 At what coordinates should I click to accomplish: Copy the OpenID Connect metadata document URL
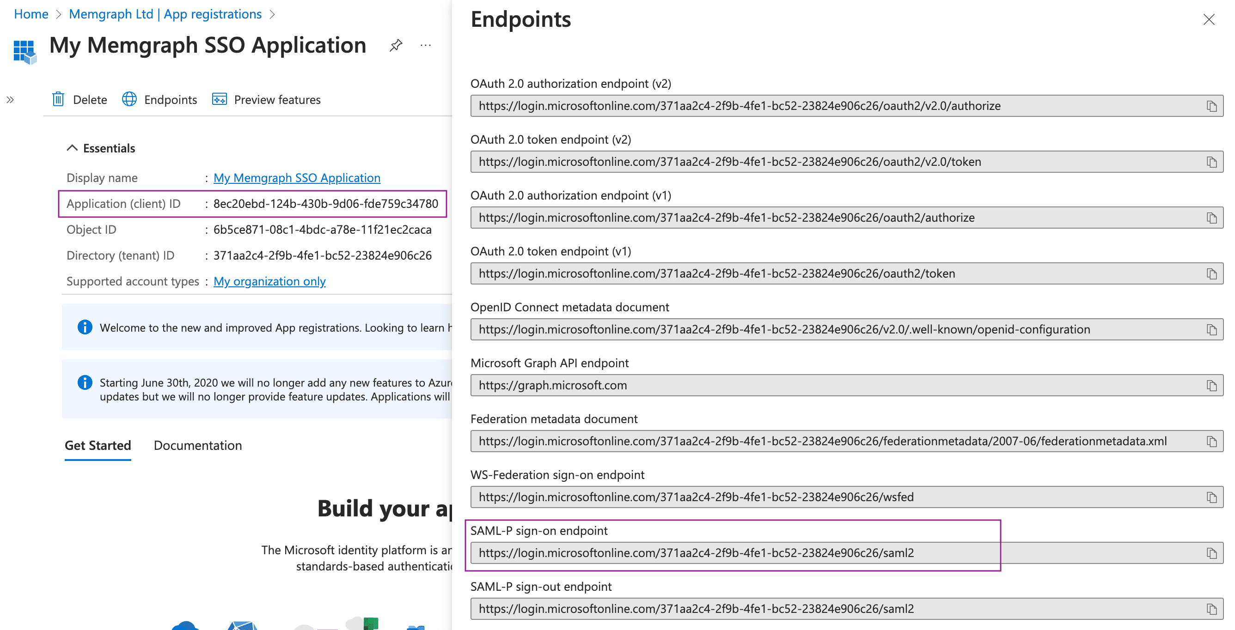click(1211, 330)
